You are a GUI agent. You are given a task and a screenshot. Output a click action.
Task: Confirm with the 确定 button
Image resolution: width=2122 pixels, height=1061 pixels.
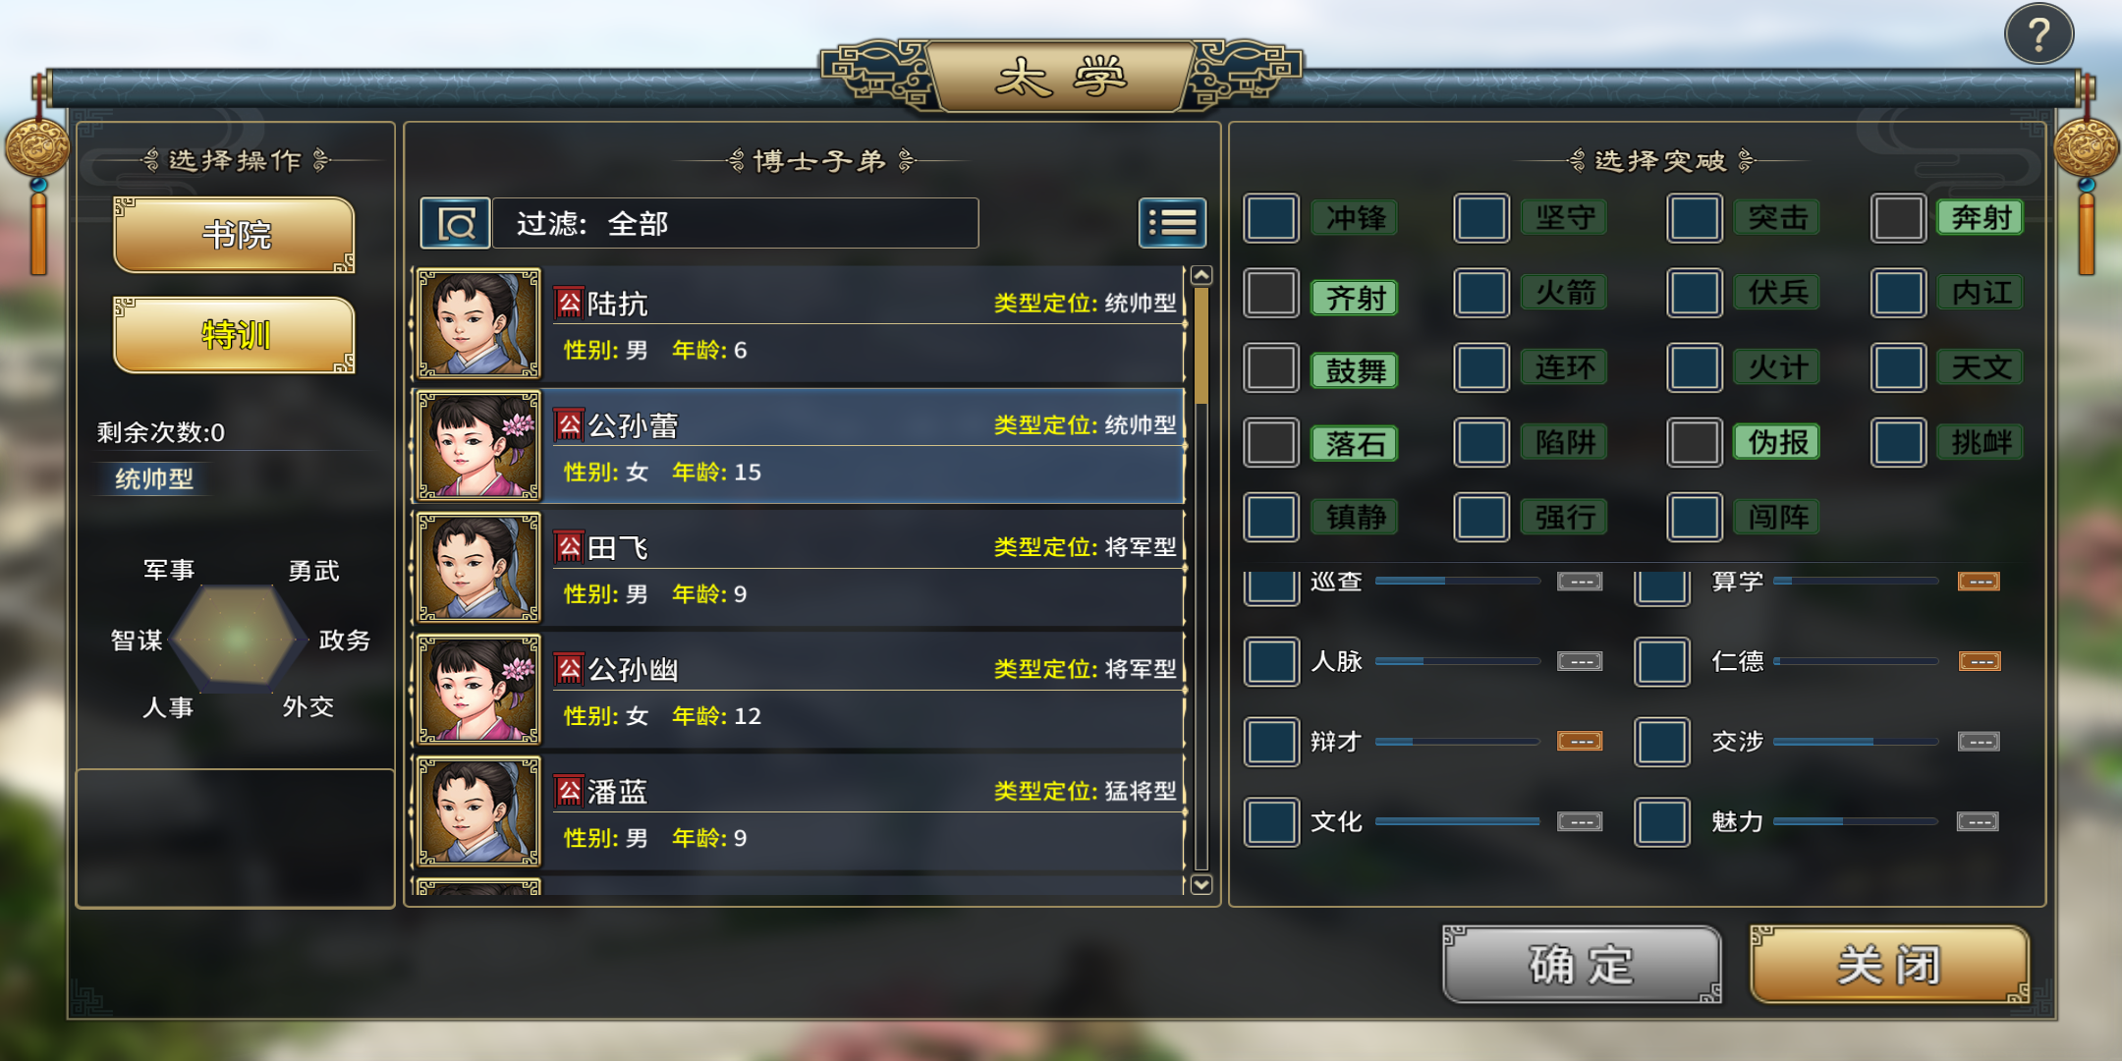(x=1582, y=965)
